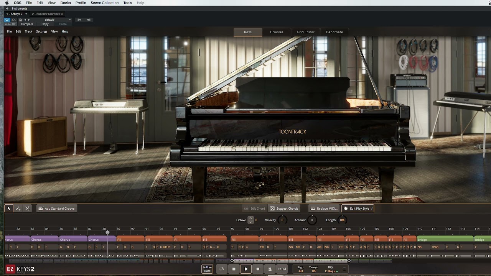
Task: Toggle the plugin power bypass button
Action: coord(7,20)
